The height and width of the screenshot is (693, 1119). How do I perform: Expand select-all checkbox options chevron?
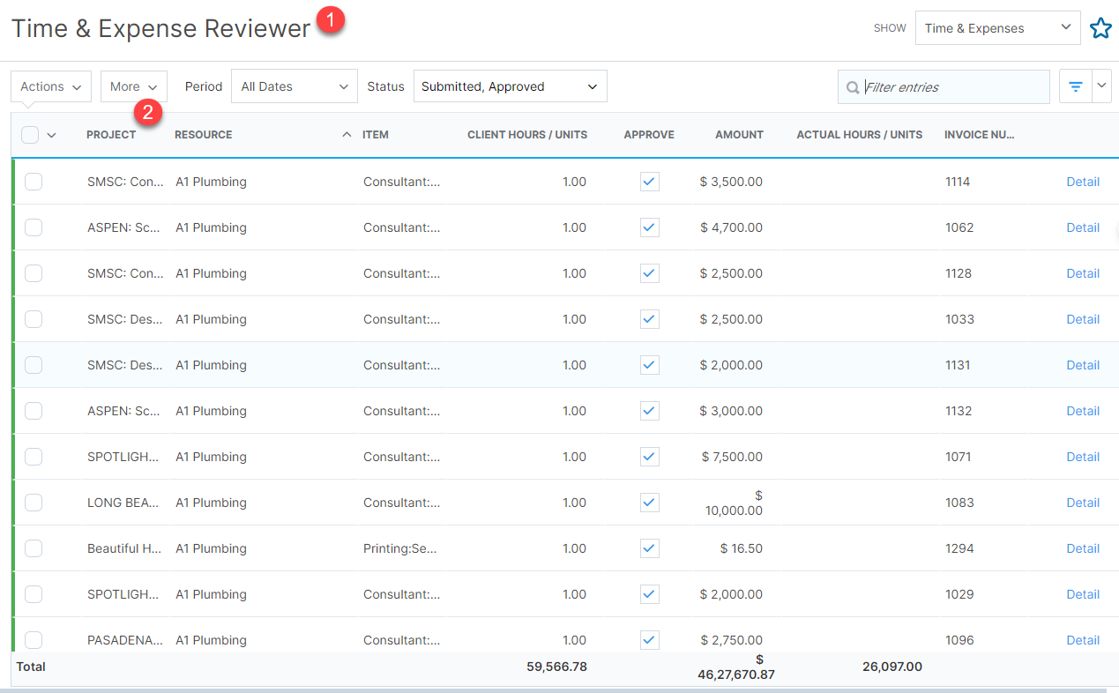[x=51, y=135]
